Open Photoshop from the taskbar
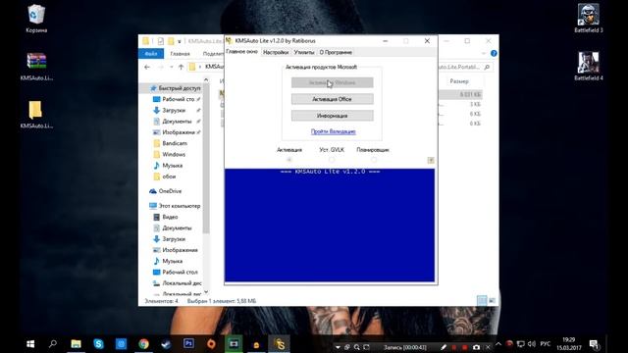The height and width of the screenshot is (353, 628). (188, 344)
